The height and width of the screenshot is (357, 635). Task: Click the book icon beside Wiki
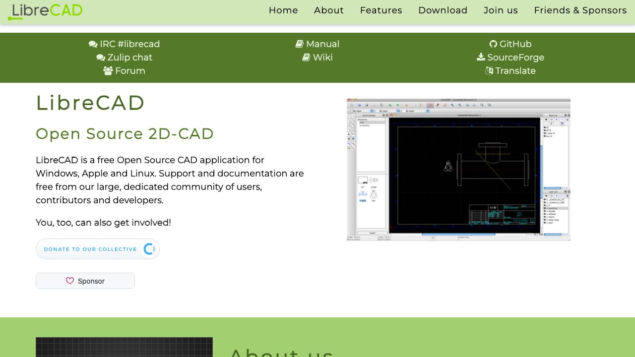(x=307, y=58)
